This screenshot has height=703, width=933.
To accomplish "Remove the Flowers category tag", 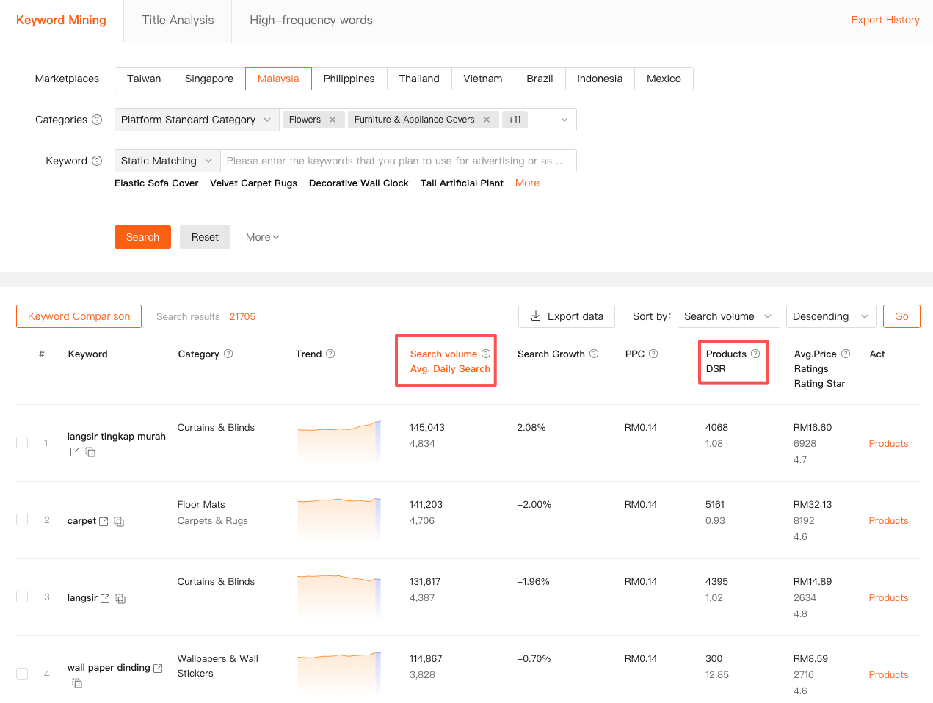I will tap(333, 120).
